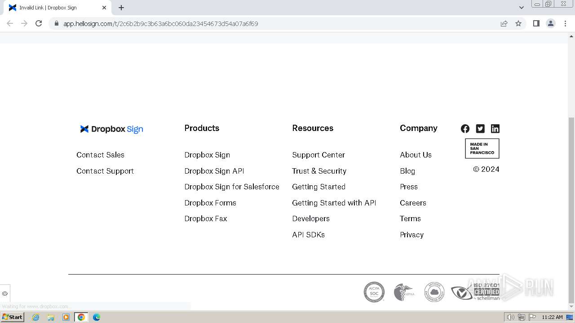Toggle the browser side panel icon

coord(536,23)
